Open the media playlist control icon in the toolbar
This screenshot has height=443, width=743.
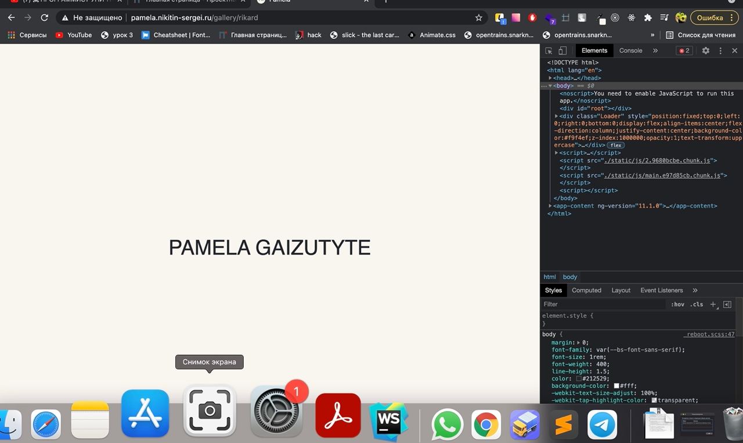665,18
